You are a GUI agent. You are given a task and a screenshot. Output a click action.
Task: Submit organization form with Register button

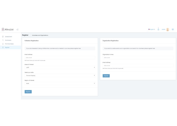tap(106, 76)
